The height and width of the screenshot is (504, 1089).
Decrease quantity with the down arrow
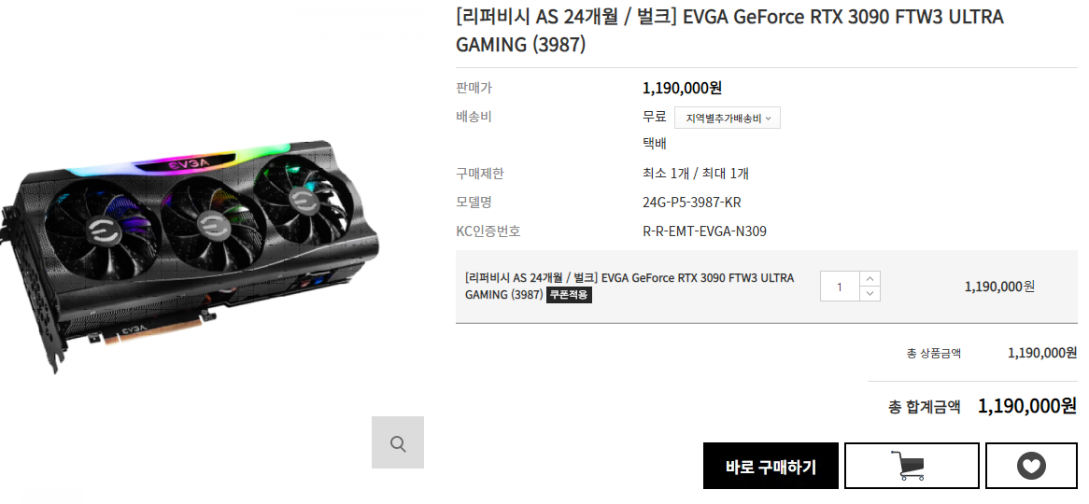(870, 294)
